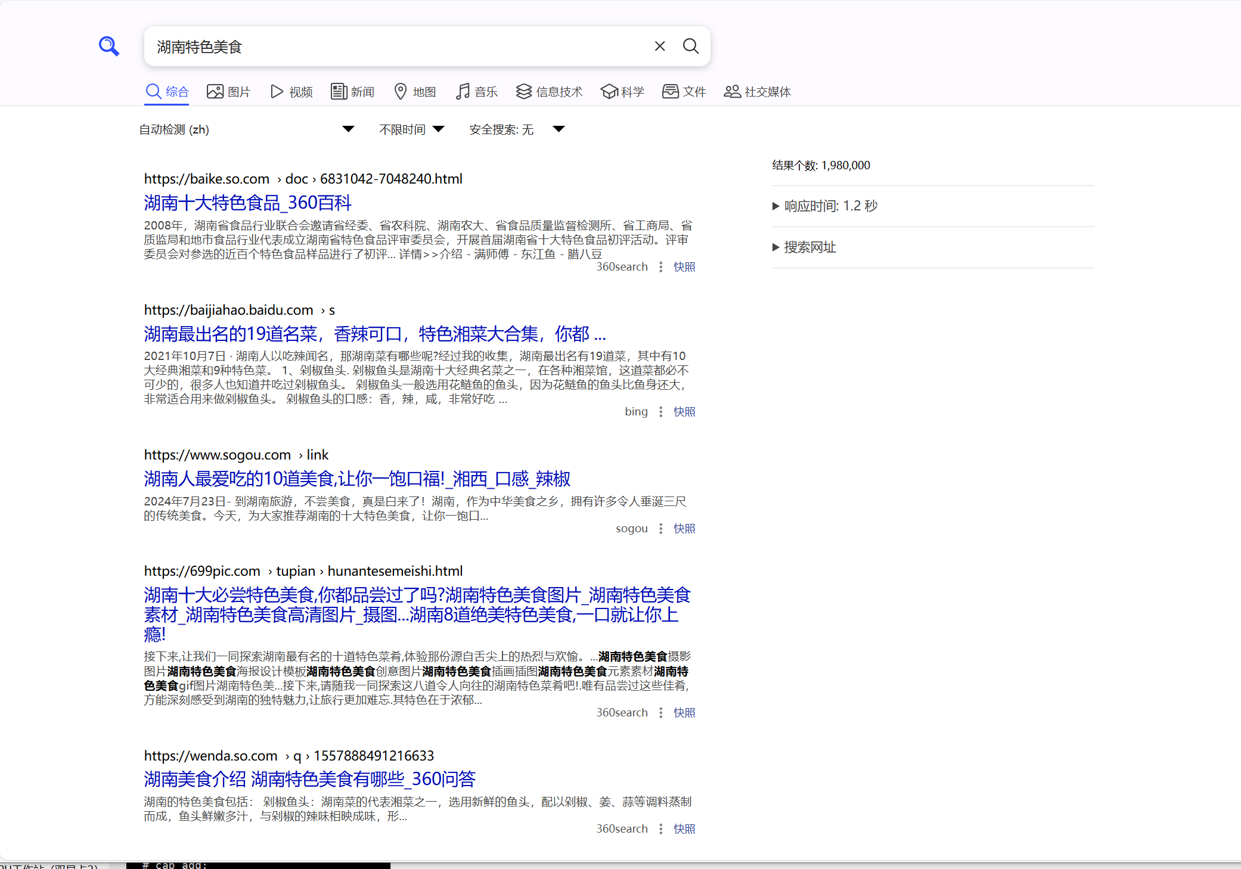Open three-dot menu on 360问答 result

660,829
